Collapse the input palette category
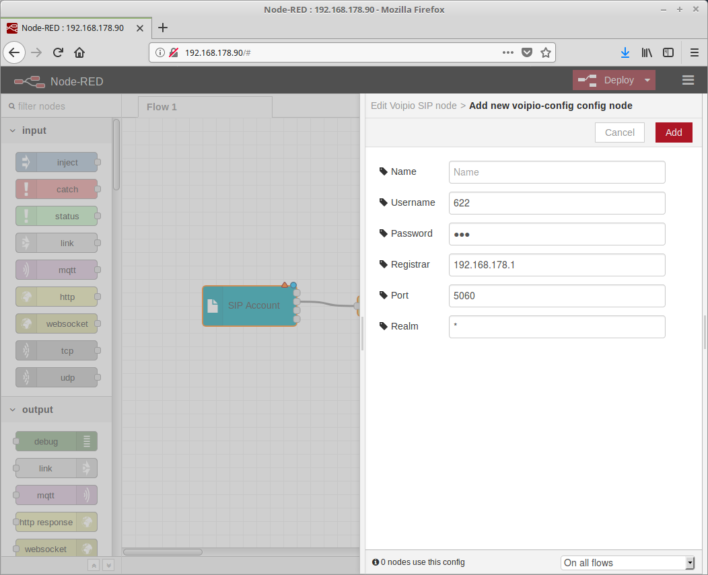This screenshot has height=575, width=708. coord(13,130)
